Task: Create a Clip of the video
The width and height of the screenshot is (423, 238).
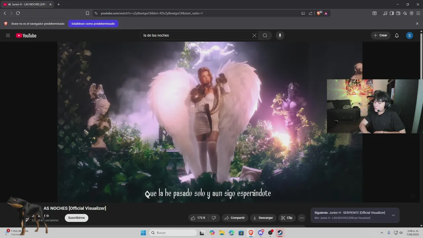Action: pos(287,218)
